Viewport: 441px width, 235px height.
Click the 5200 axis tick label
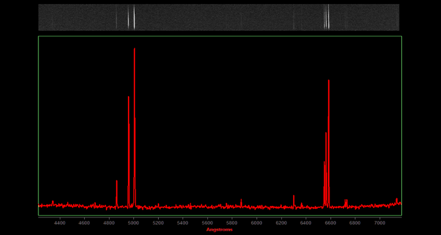(x=158, y=223)
